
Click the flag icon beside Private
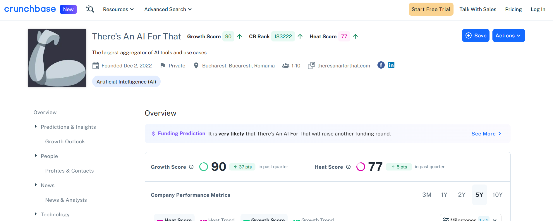point(163,66)
